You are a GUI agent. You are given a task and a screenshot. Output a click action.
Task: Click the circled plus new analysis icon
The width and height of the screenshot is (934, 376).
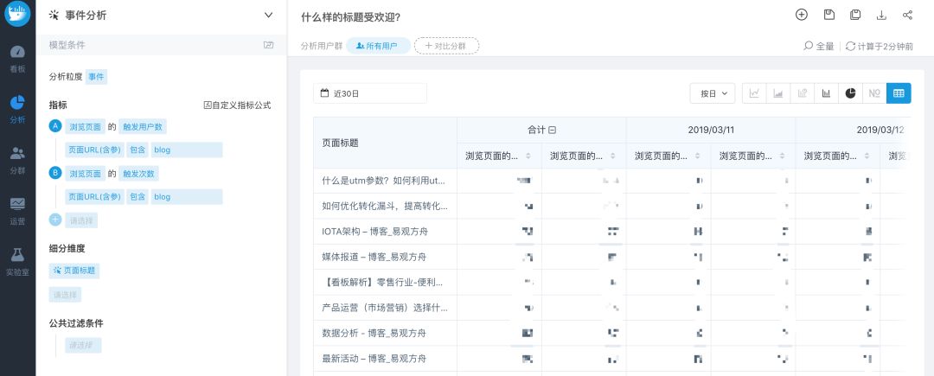(802, 15)
